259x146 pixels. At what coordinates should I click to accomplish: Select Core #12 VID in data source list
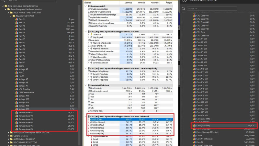[224, 75]
